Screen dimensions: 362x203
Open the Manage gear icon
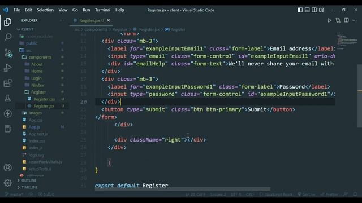7,183
